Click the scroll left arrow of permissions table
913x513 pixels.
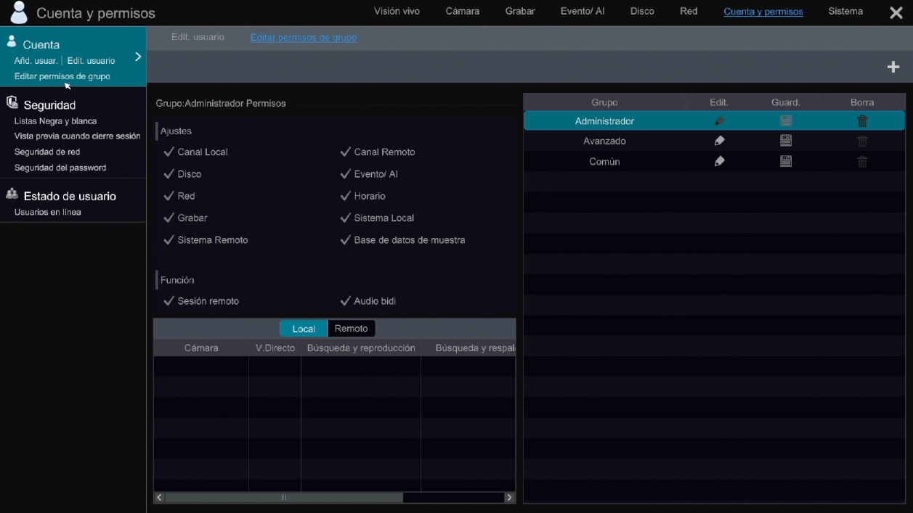point(160,498)
